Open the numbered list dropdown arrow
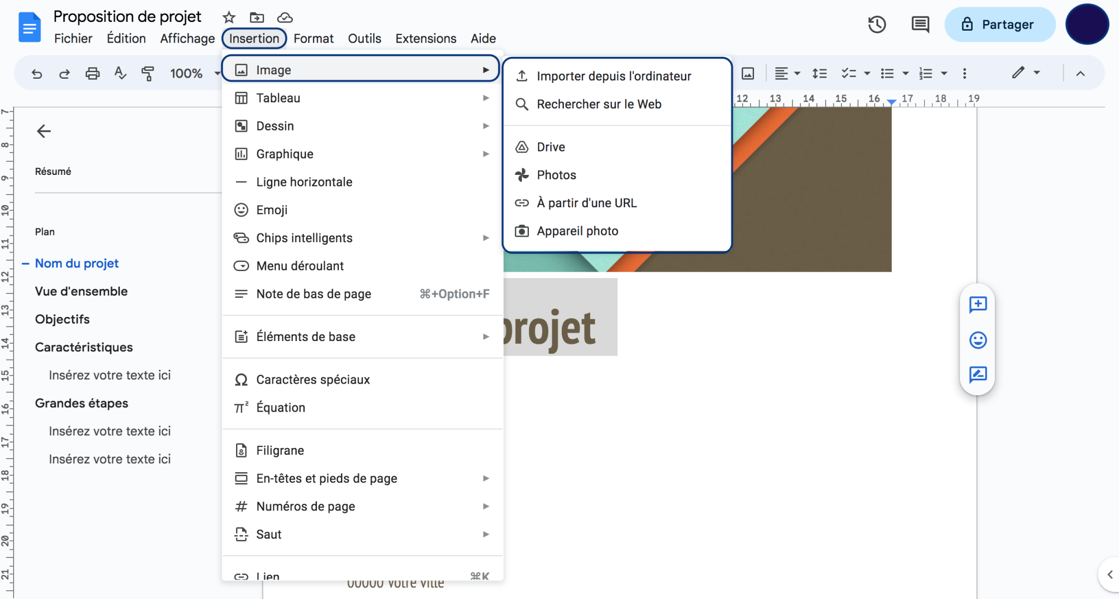The image size is (1119, 599). [x=944, y=73]
